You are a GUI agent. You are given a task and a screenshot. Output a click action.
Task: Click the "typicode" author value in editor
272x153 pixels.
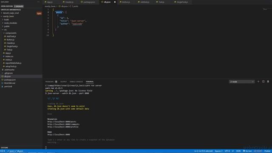coord(77,24)
